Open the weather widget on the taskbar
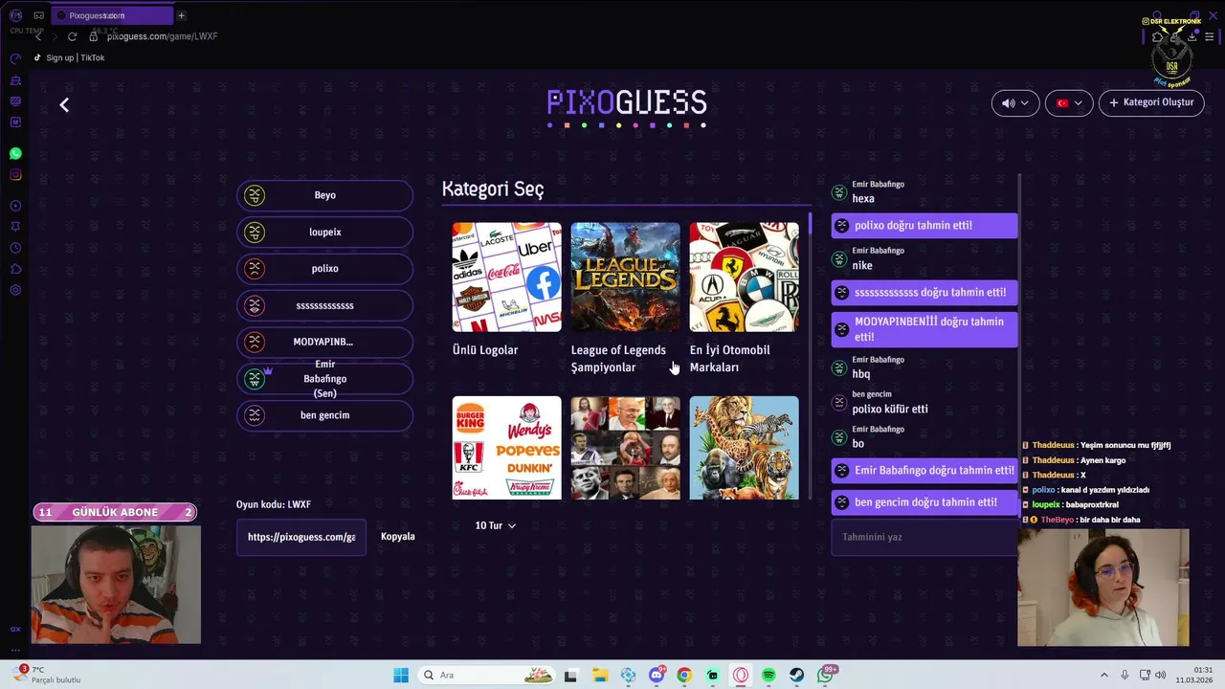1225x689 pixels. click(x=46, y=675)
